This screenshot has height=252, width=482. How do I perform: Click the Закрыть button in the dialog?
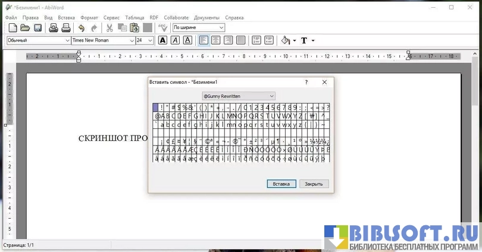(314, 184)
